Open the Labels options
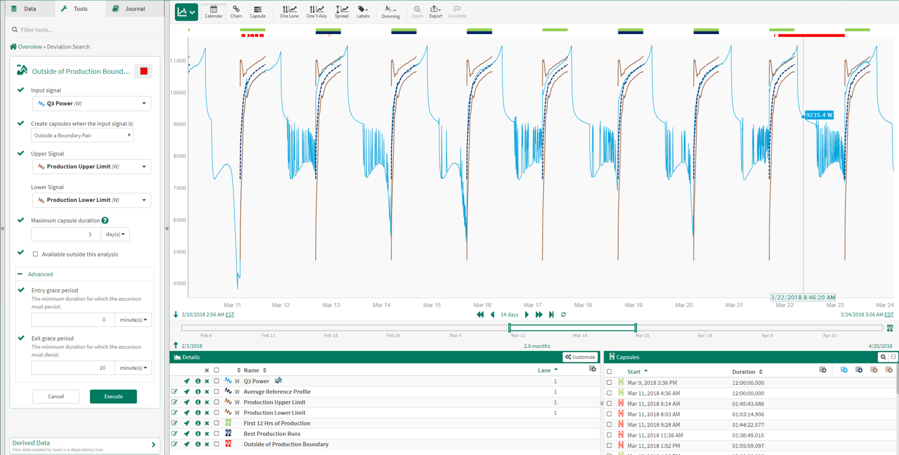899x455 pixels. pos(363,12)
